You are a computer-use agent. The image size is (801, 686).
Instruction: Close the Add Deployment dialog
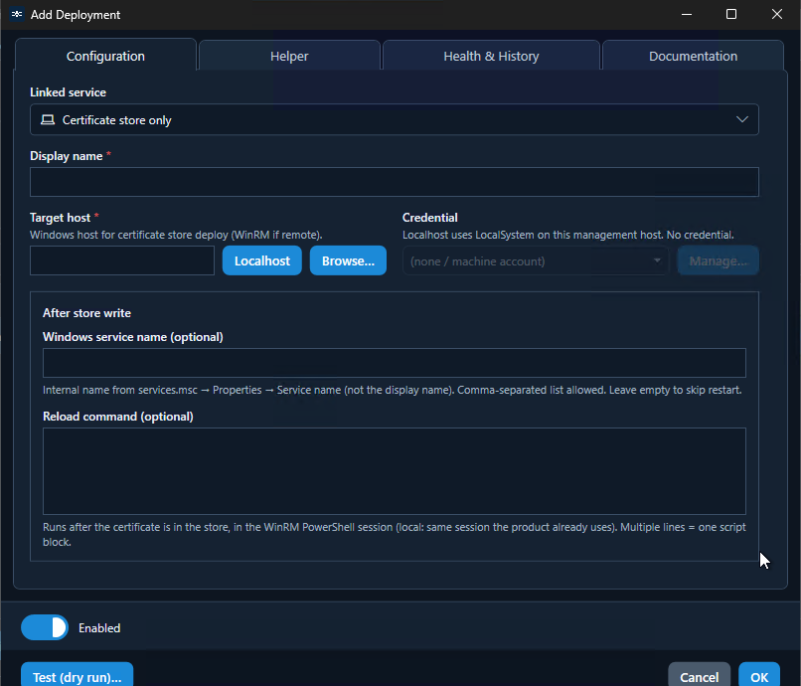click(776, 14)
